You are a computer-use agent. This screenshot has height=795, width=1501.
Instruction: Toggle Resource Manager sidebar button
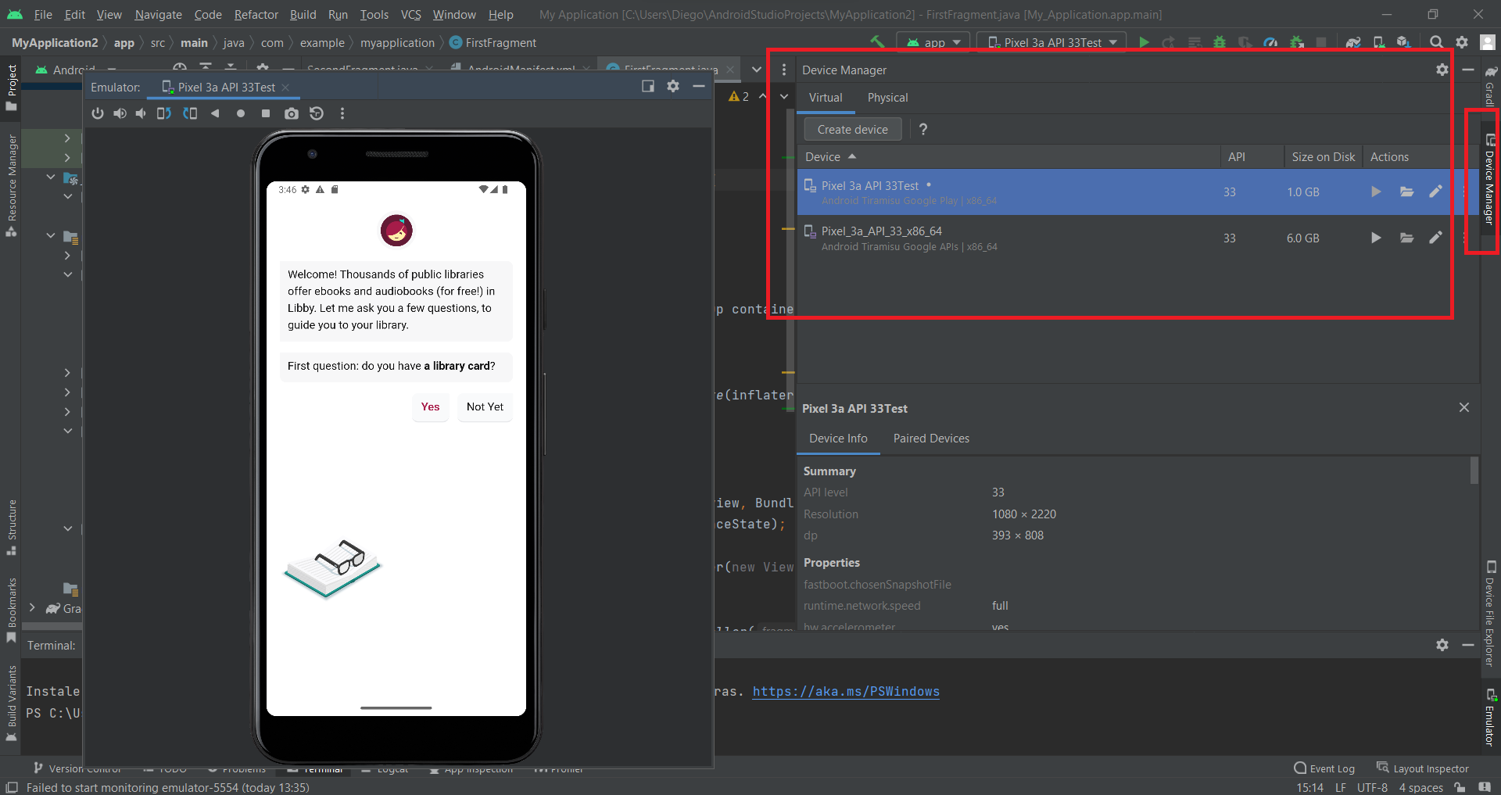pyautogui.click(x=11, y=185)
